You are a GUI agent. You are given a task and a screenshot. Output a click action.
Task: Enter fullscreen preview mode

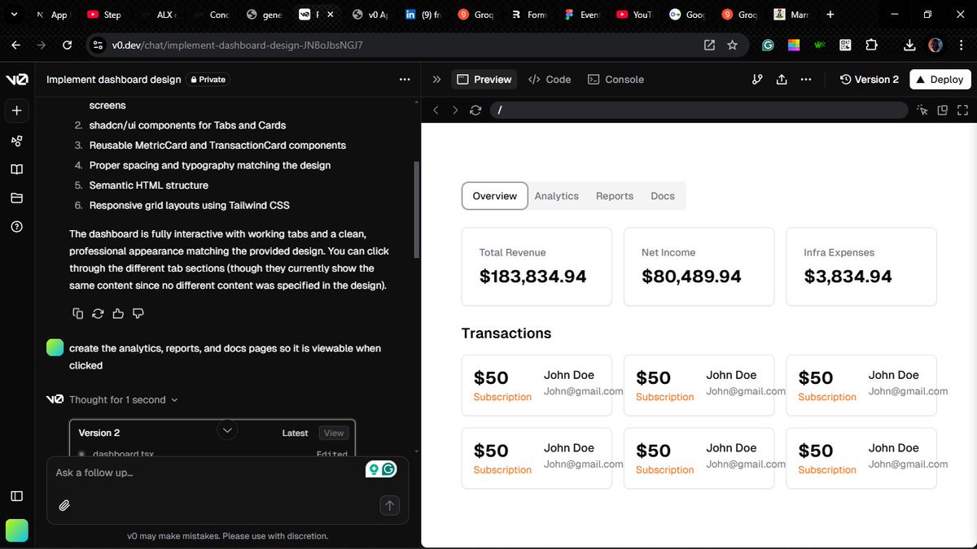coord(963,110)
